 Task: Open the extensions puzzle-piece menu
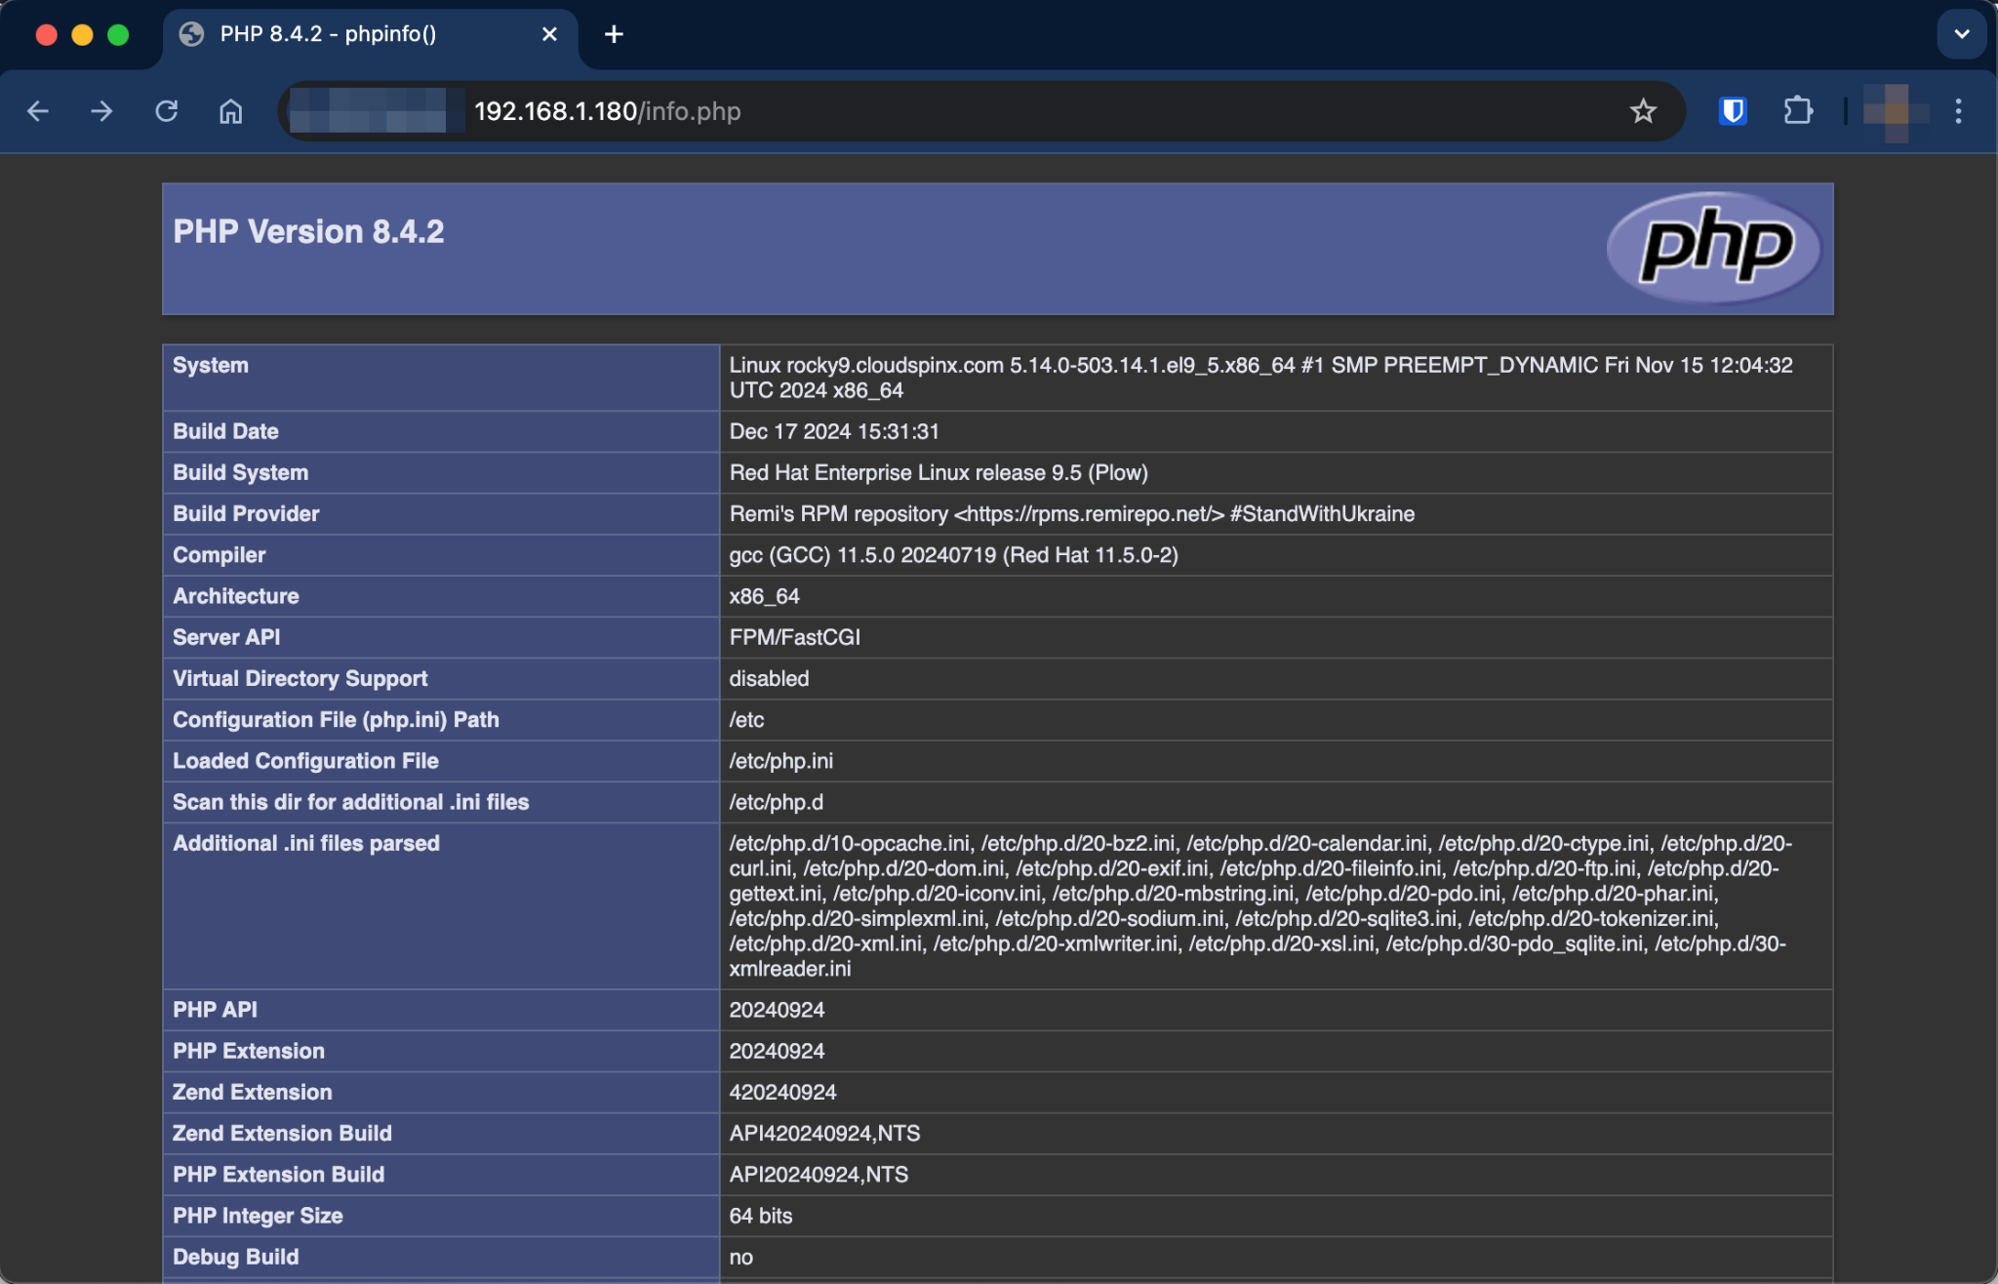click(1798, 110)
